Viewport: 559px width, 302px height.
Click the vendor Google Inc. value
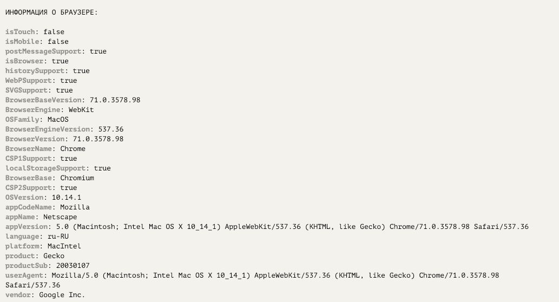62,295
